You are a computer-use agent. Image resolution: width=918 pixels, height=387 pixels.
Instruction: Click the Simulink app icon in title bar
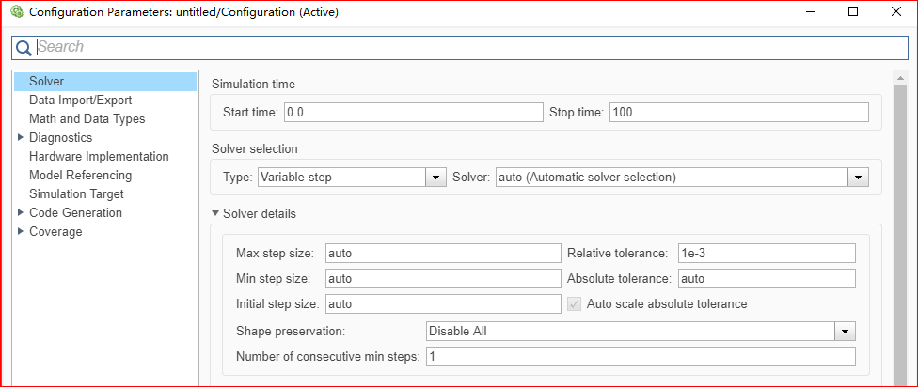(x=15, y=13)
